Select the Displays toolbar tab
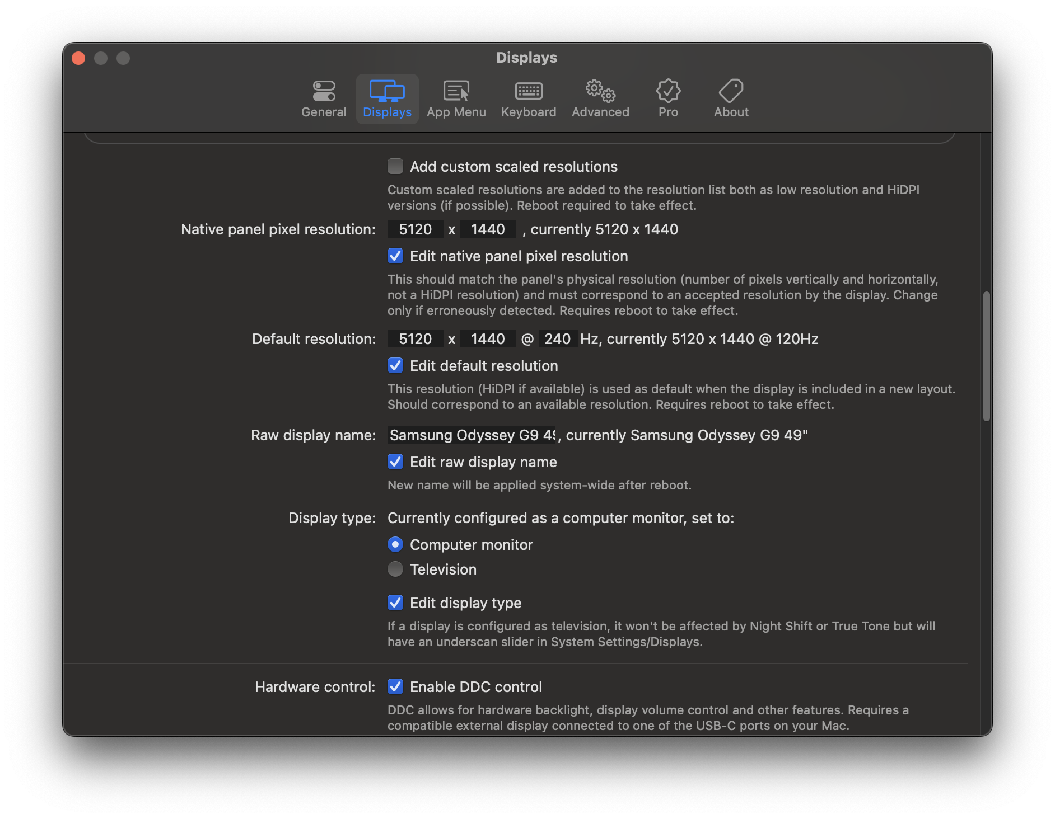The height and width of the screenshot is (819, 1055). (x=387, y=99)
